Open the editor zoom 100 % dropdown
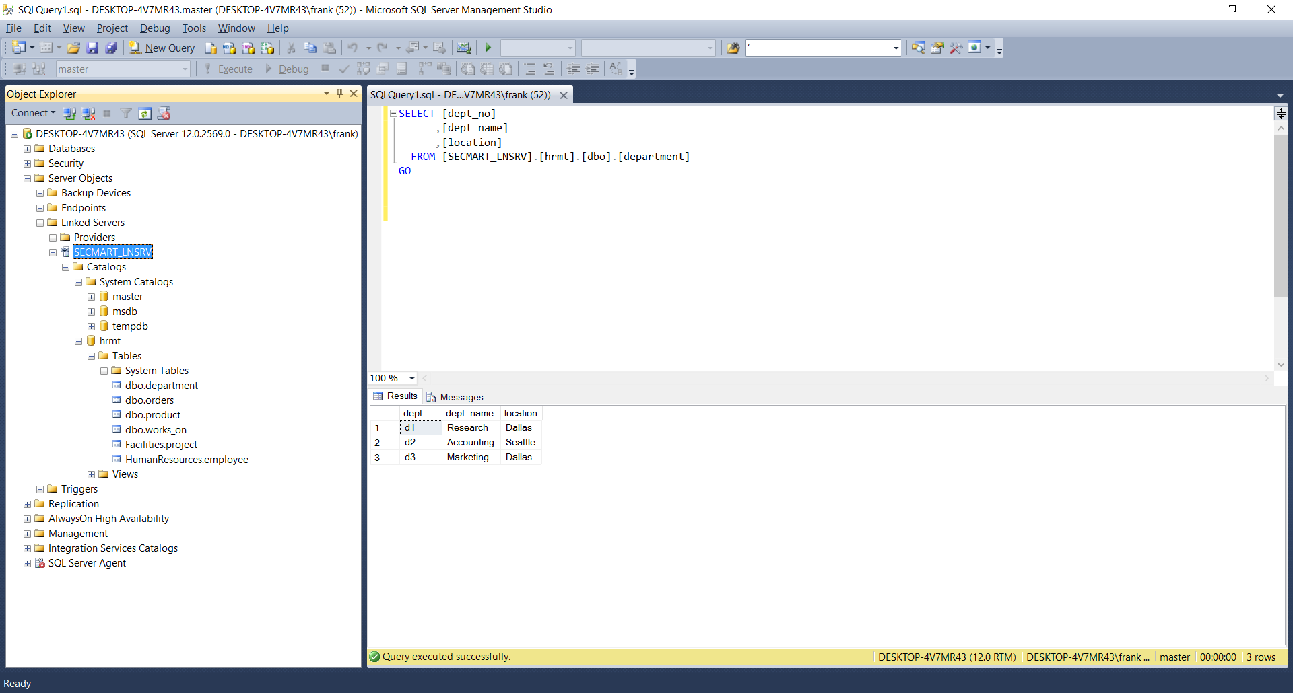The height and width of the screenshot is (693, 1293). click(x=412, y=378)
